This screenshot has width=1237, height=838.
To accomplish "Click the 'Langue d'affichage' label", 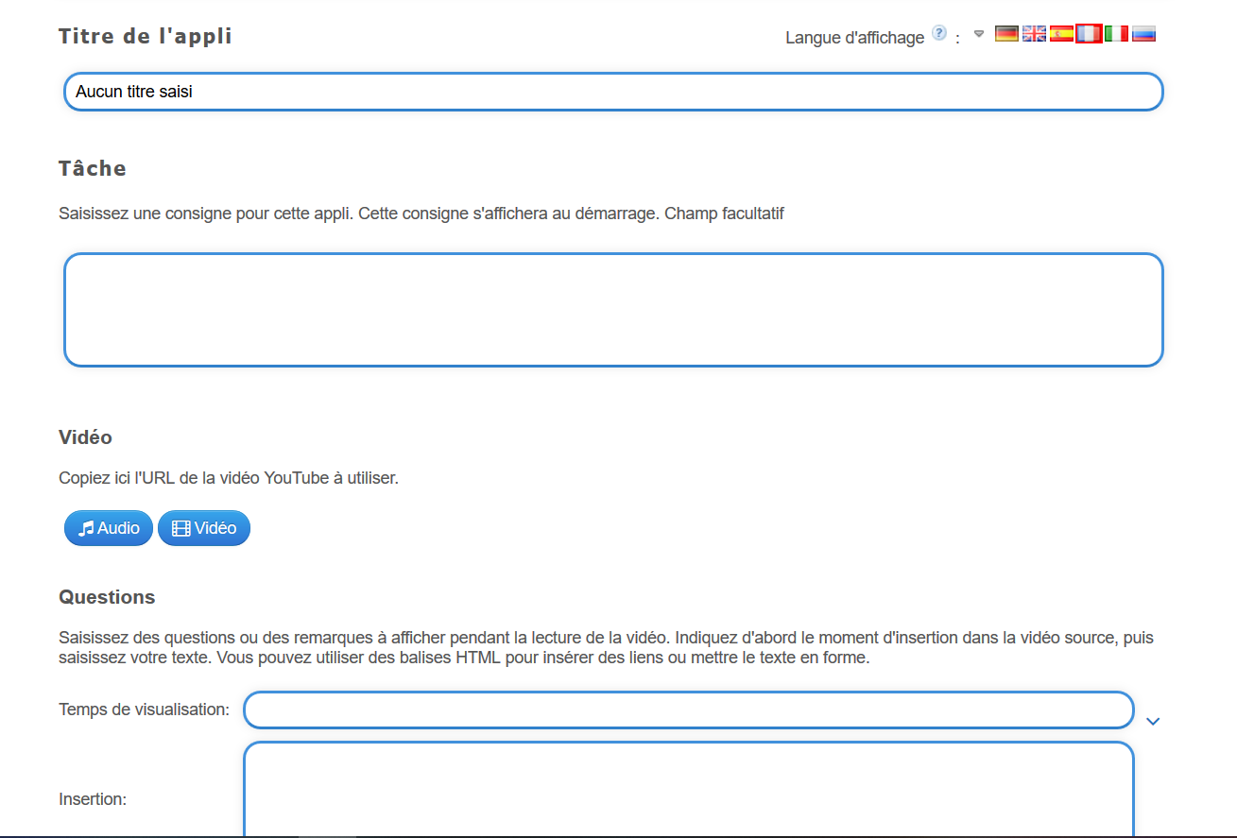I will coord(854,38).
